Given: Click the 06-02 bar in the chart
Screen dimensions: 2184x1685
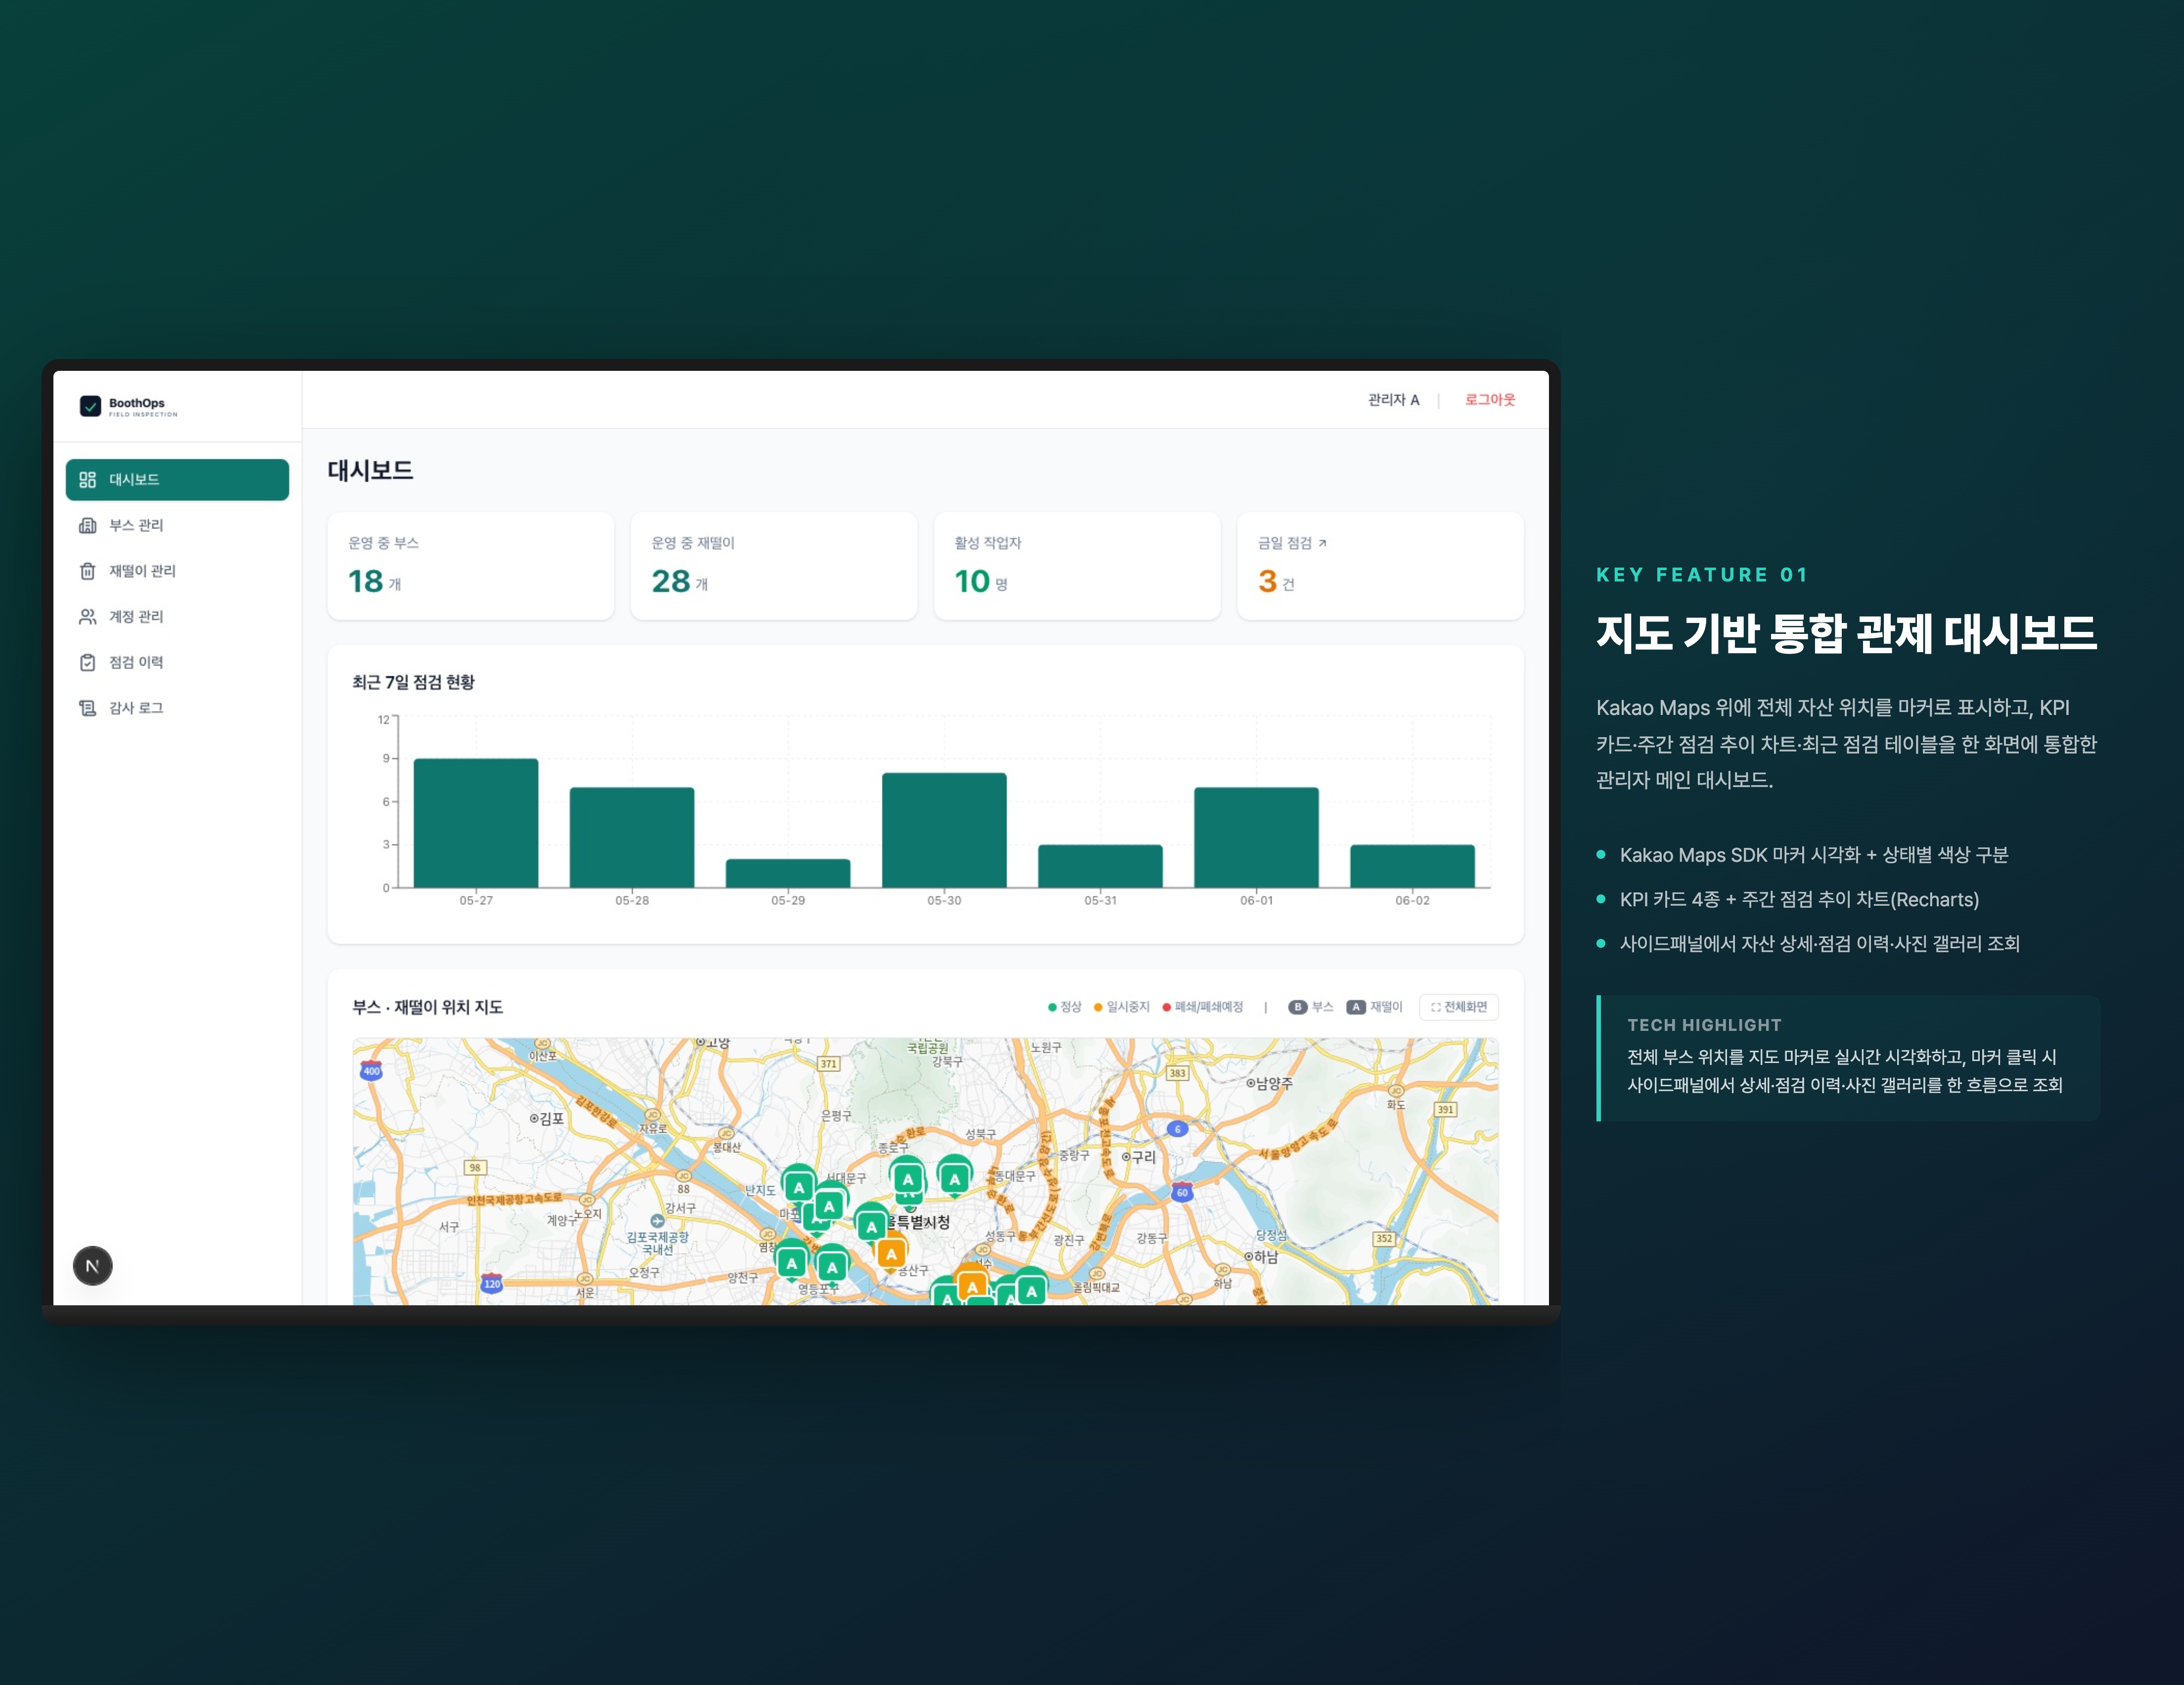Looking at the screenshot, I should (1412, 866).
